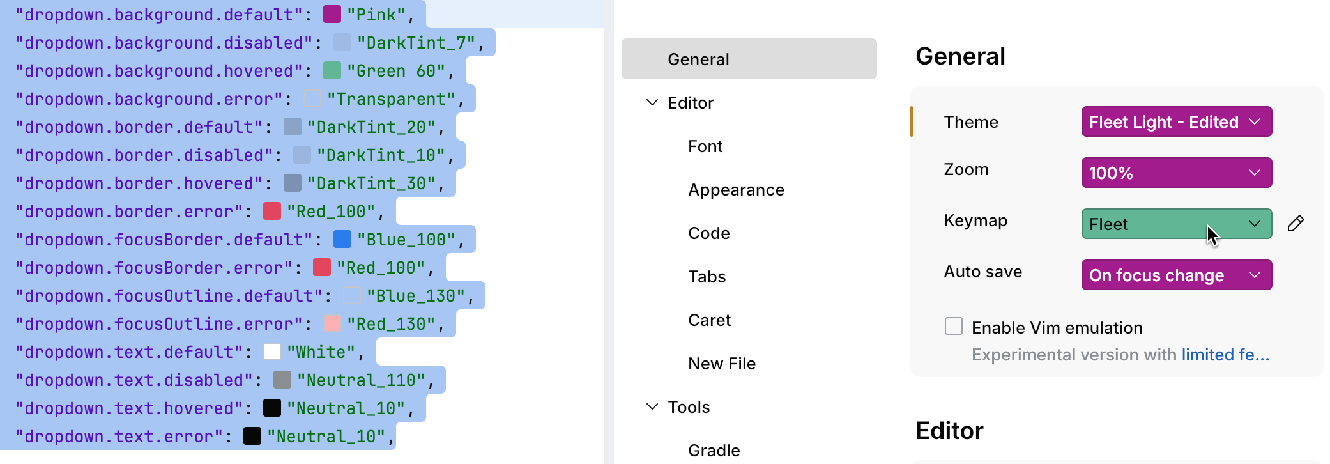Select General in the settings sidebar
The height and width of the screenshot is (464, 1330).
pyautogui.click(x=698, y=59)
